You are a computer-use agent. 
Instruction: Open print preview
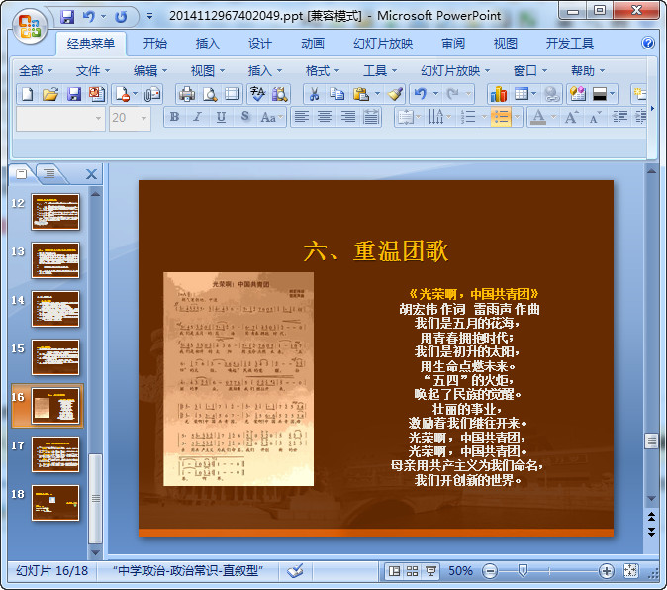pyautogui.click(x=210, y=94)
